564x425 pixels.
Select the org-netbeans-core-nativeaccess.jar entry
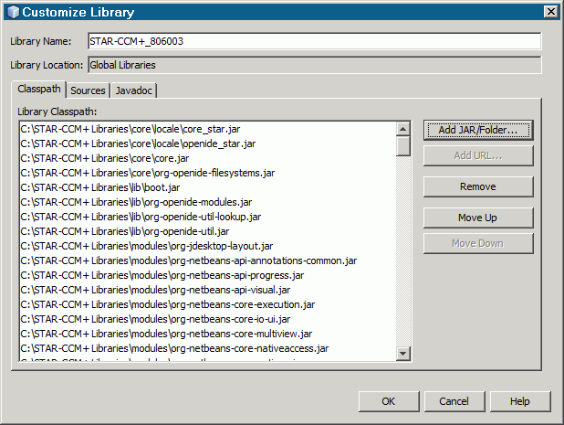208,348
